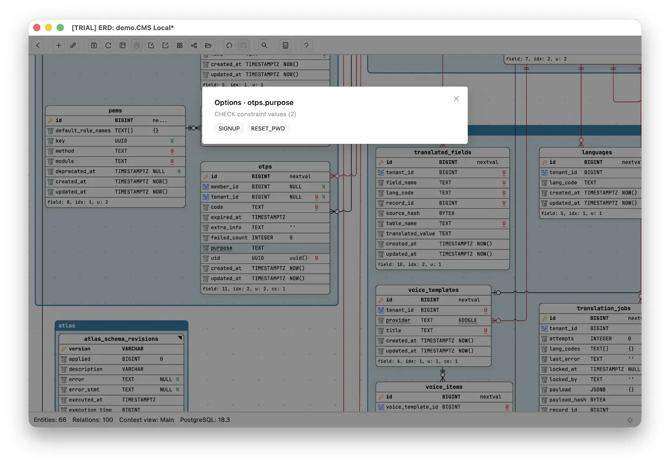Select the voice_items table header
This screenshot has height=465, width=670.
(x=444, y=387)
